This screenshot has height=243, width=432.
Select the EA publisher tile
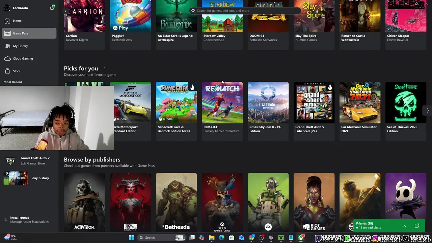click(268, 202)
